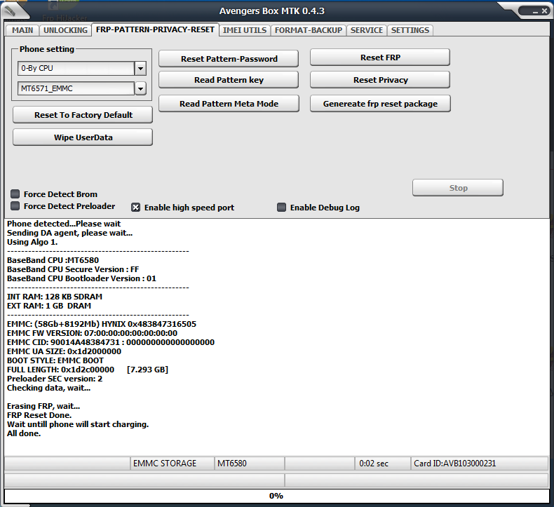The image size is (554, 507).
Task: Click the tool icon in title bar corner
Action: 11,12
